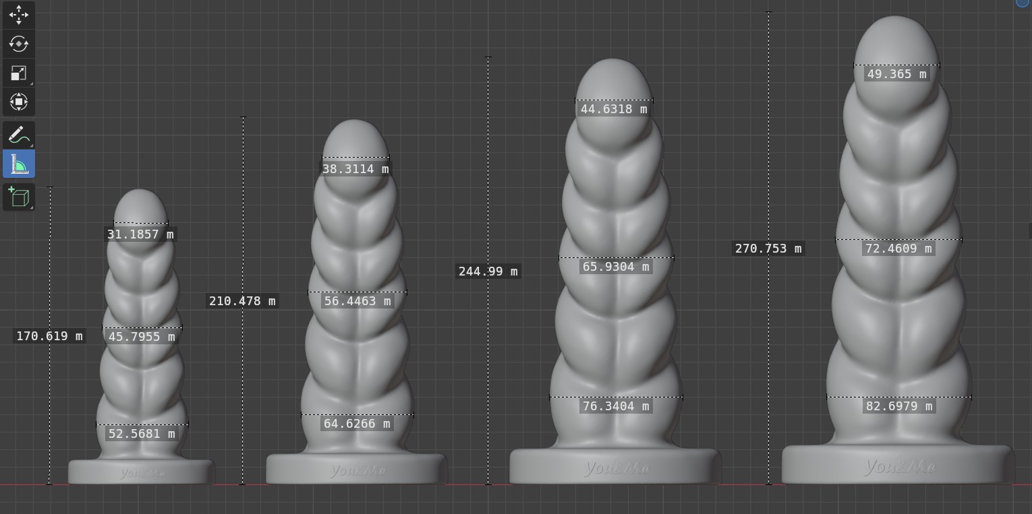Select the 56.4463 m width measurement
Screen dimensions: 1032x514
(357, 301)
